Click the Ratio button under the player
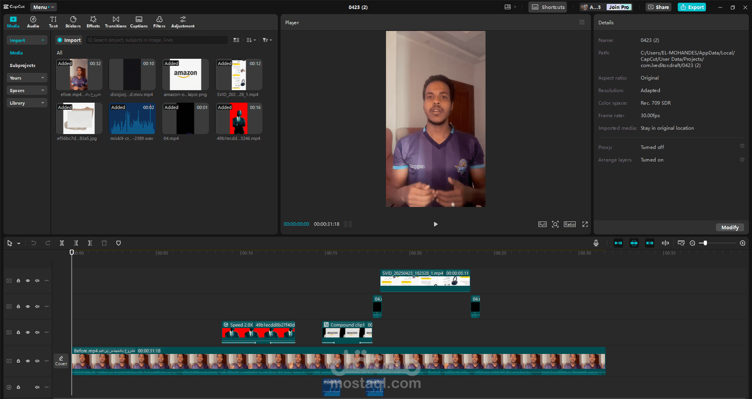The width and height of the screenshot is (752, 399). [570, 224]
